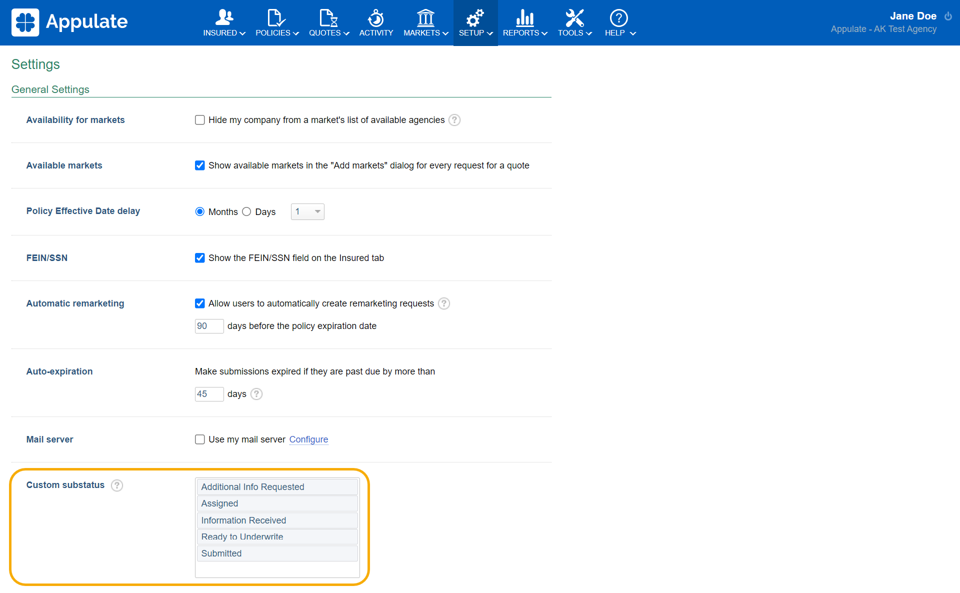Open the Tools wrench icon menu

coord(574,18)
